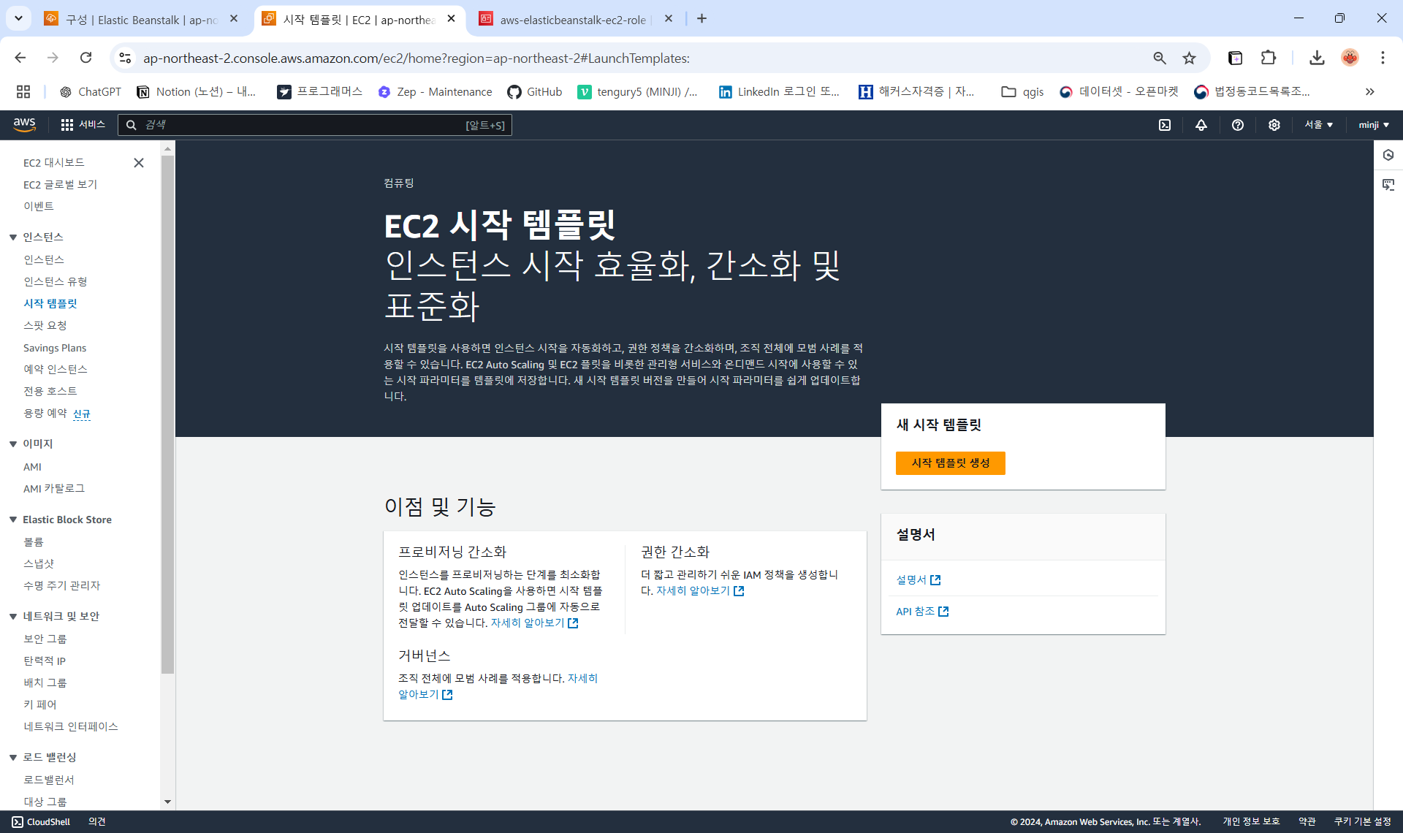Collapse the 로드 밸런싱 section
Image resolution: width=1403 pixels, height=833 pixels.
13,757
